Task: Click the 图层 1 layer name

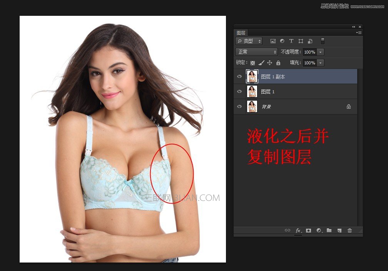Action: point(268,92)
